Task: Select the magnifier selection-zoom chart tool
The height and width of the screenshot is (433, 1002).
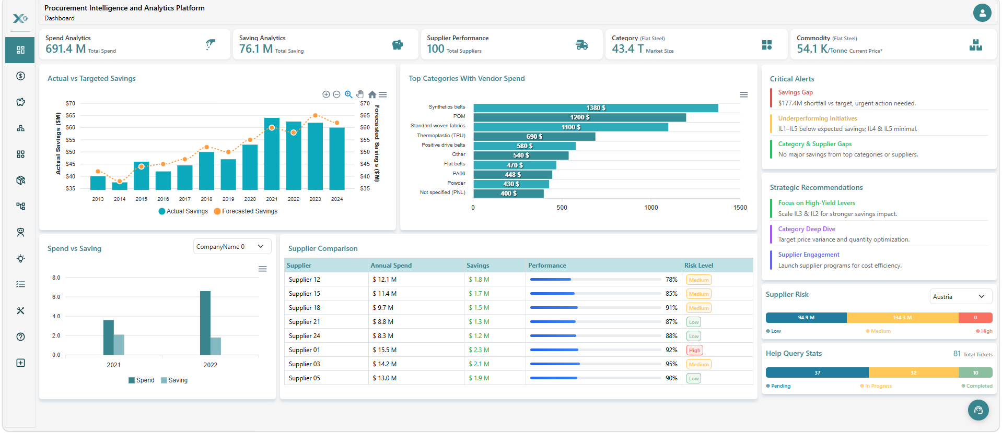Action: 348,94
